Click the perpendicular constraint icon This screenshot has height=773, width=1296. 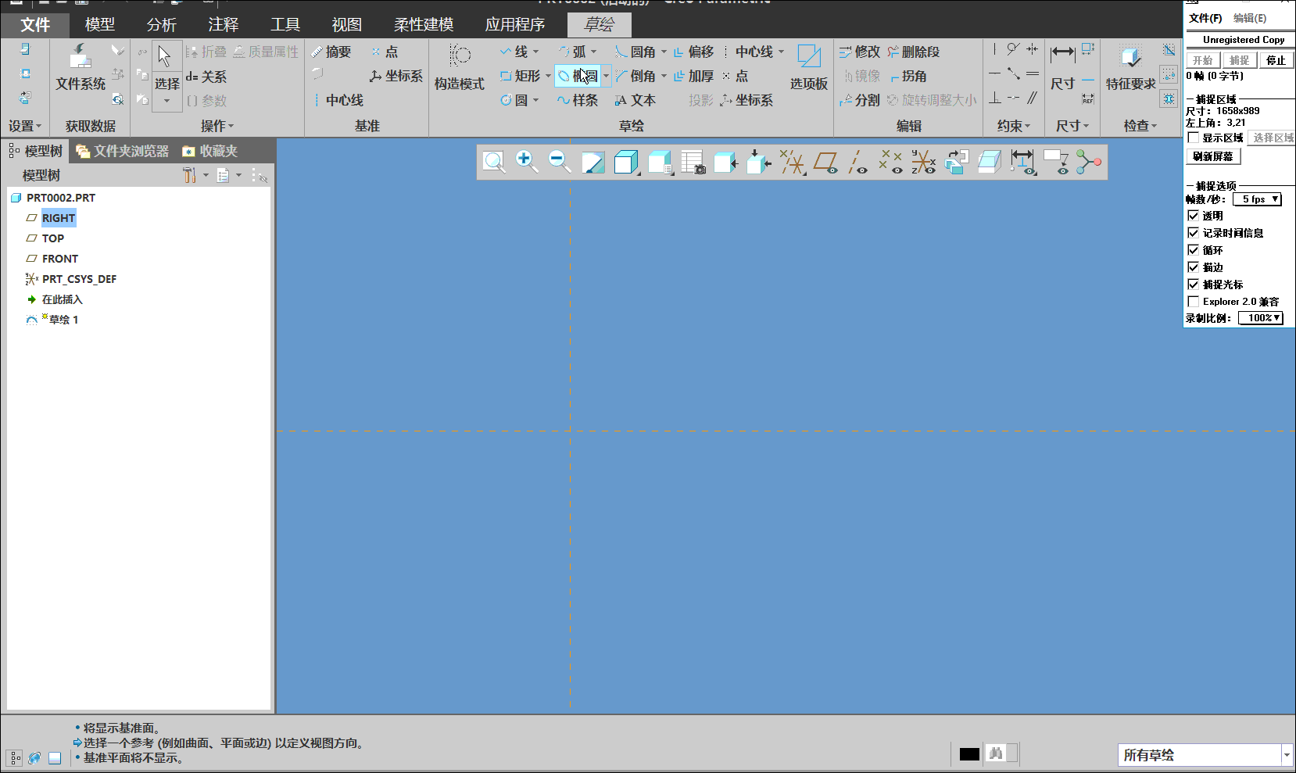pyautogui.click(x=994, y=98)
